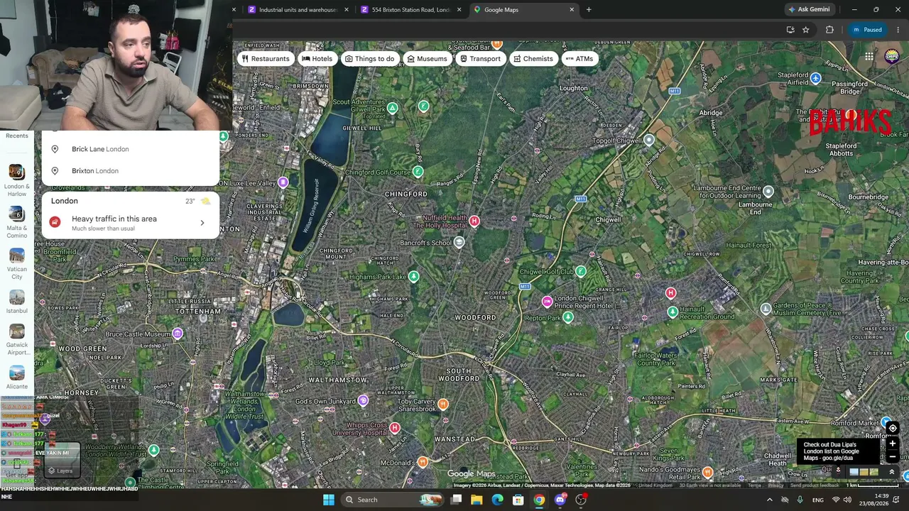Open the Alicante recent item
Viewport: 909px width, 511px height.
pyautogui.click(x=17, y=378)
